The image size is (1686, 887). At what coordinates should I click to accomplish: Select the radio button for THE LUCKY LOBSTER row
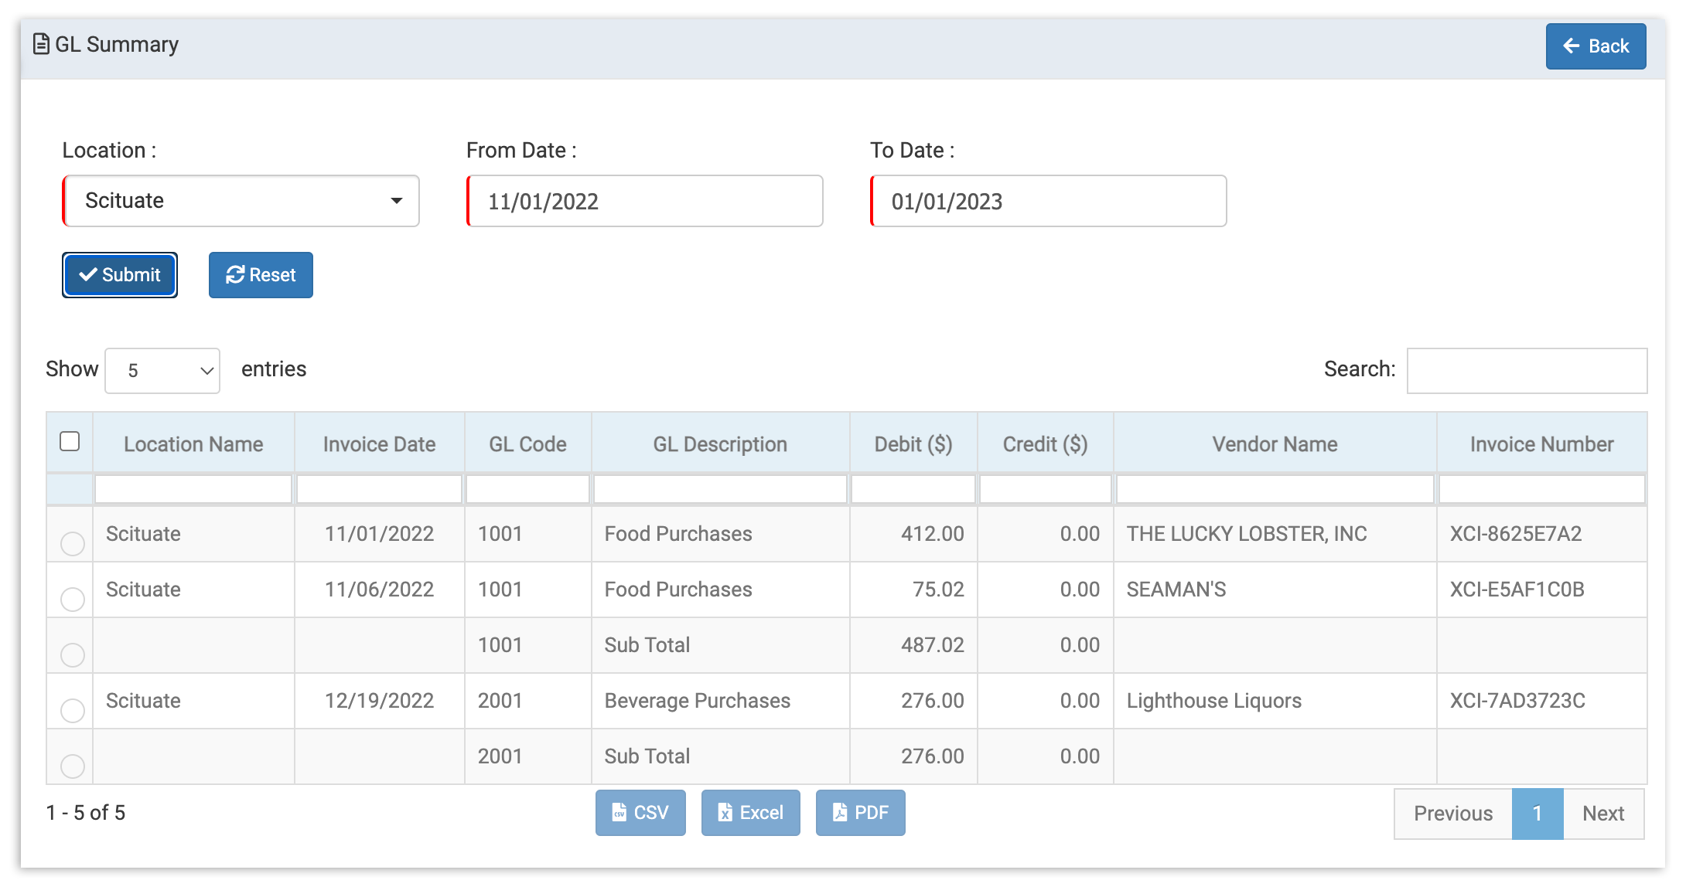click(x=72, y=543)
